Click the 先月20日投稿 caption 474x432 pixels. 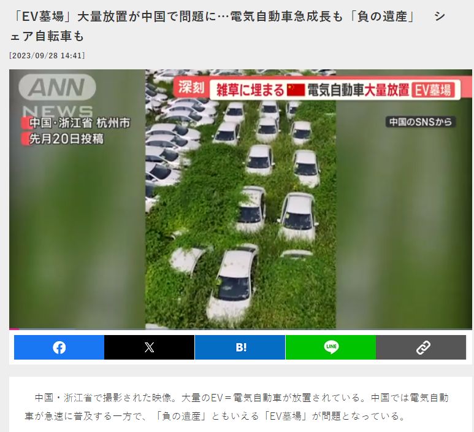coord(66,139)
